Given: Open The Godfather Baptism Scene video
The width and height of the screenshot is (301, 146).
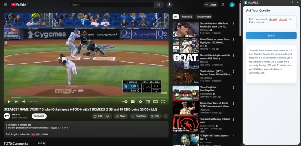Looking at the screenshot, I should click(x=216, y=73).
